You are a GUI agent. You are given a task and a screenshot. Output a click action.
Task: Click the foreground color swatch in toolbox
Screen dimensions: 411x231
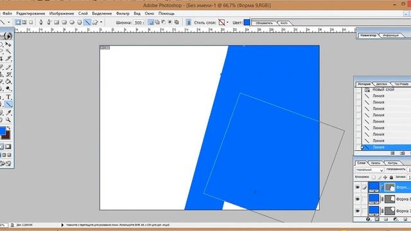click(3, 131)
